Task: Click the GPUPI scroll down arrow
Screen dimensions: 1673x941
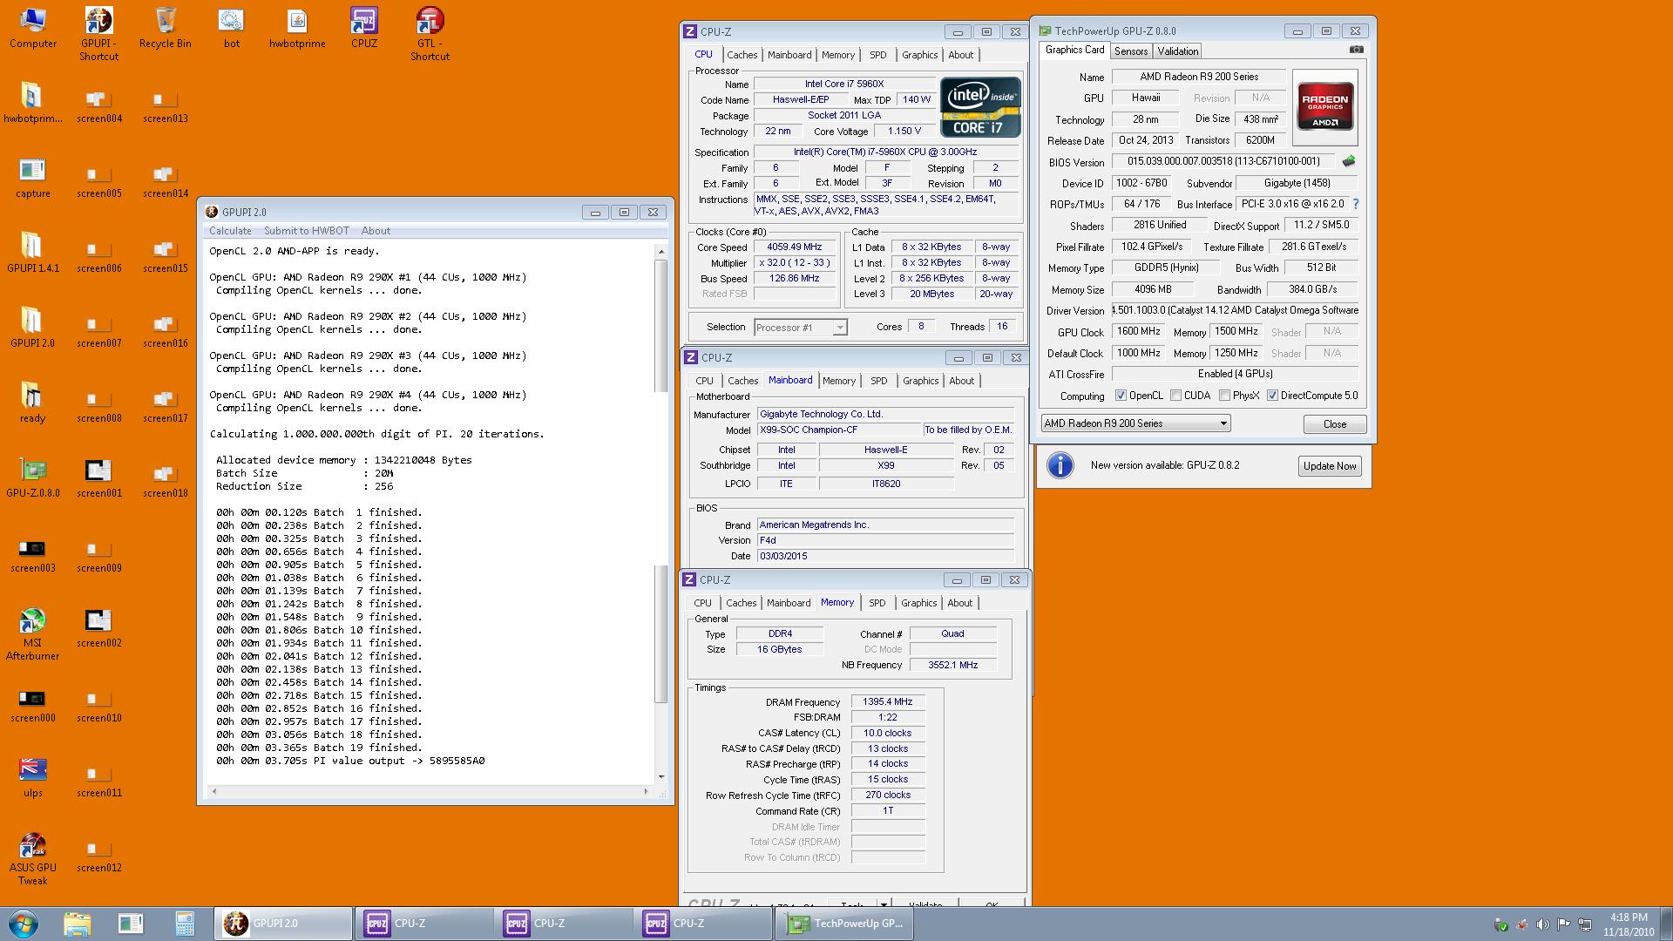Action: tap(660, 776)
